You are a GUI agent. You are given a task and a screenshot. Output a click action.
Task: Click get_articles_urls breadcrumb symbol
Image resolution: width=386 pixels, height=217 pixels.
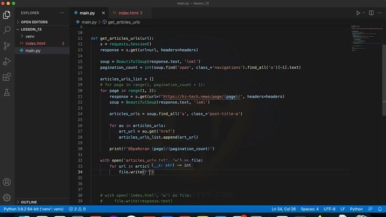(124, 22)
